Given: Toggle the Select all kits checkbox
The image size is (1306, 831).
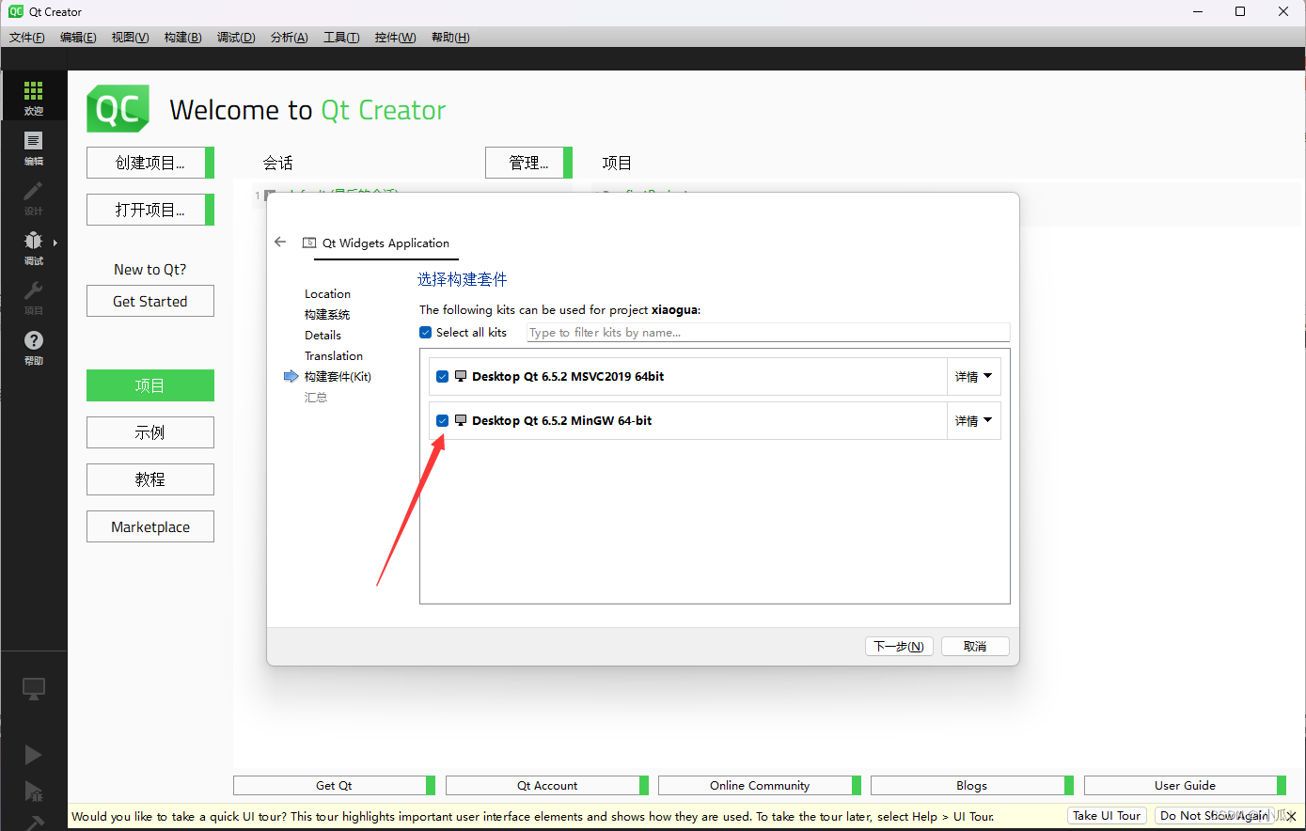Looking at the screenshot, I should [x=425, y=332].
